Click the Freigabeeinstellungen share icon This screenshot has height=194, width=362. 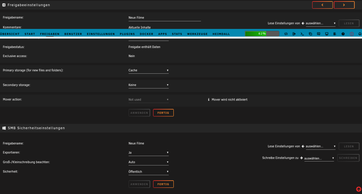pos(4,5)
